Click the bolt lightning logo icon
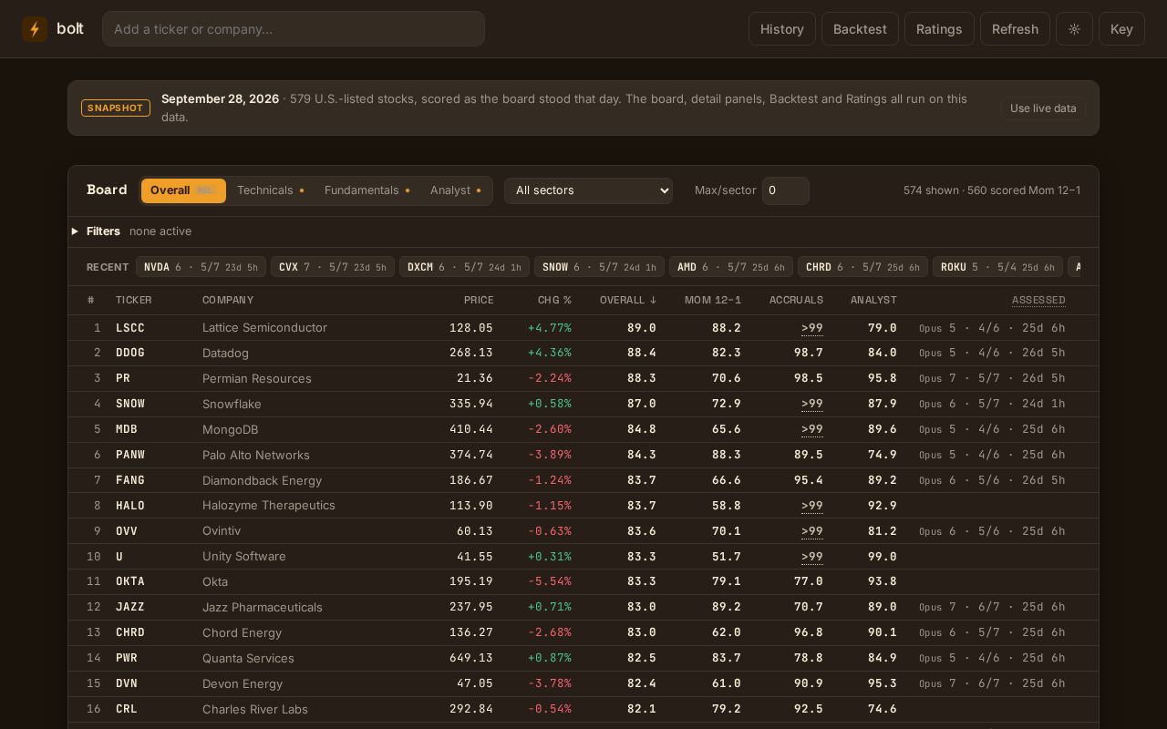The height and width of the screenshot is (729, 1167). coord(35,29)
